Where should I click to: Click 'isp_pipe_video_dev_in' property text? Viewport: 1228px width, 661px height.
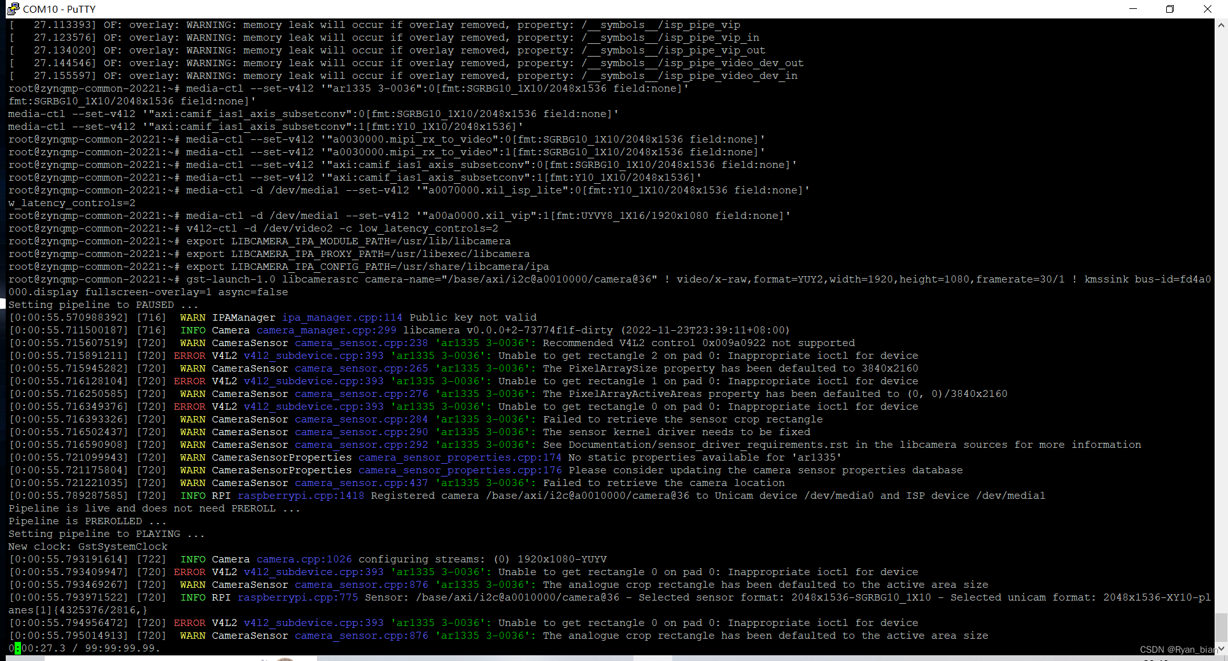(x=731, y=76)
